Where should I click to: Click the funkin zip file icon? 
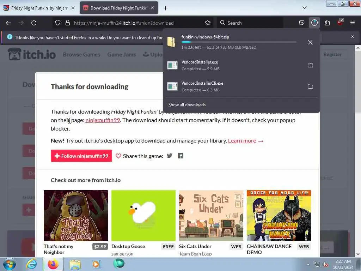coord(172,42)
